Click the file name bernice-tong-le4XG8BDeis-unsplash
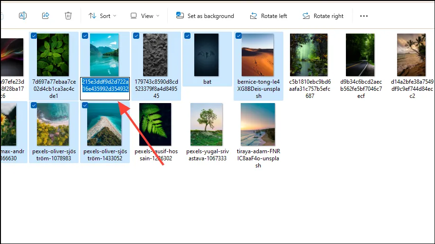Screen dimensions: 435x244 coord(259,89)
